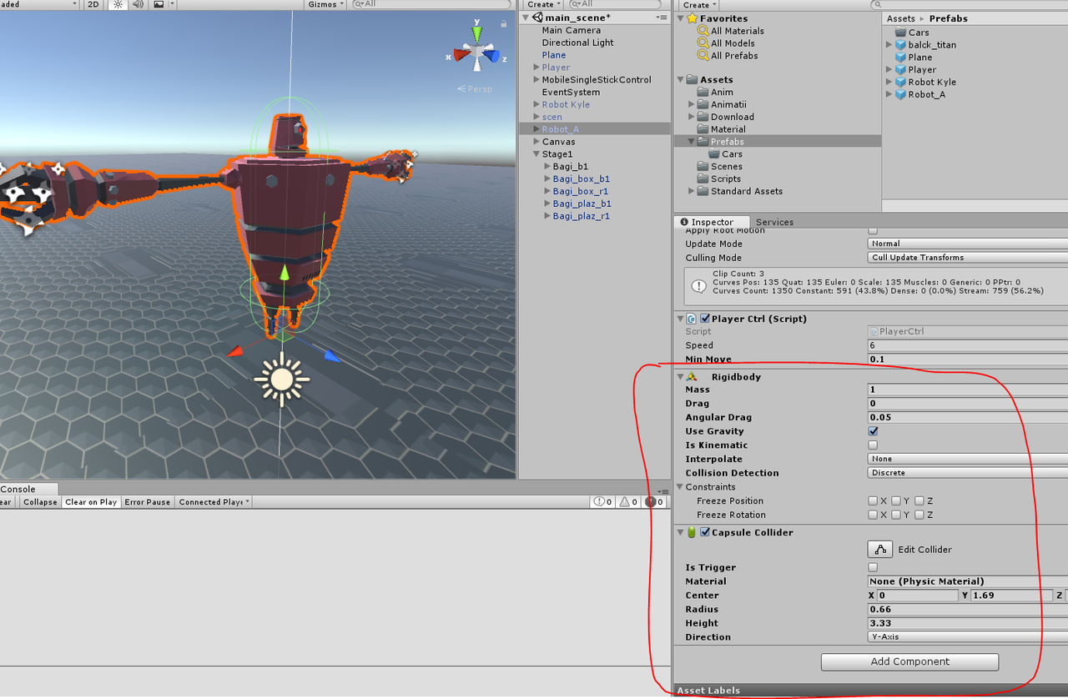
Task: Select Directional Light in Hierarchy
Action: [577, 43]
